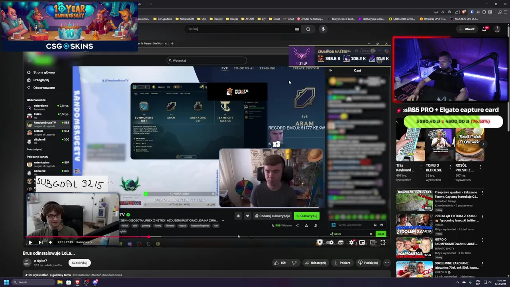This screenshot has height=287, width=510.
Task: Show hidden system tray icons
Action: pyautogui.click(x=457, y=282)
